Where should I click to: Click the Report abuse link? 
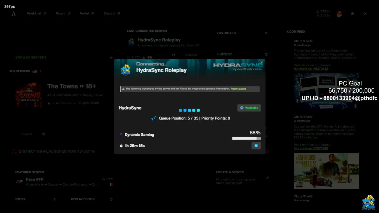pyautogui.click(x=238, y=89)
